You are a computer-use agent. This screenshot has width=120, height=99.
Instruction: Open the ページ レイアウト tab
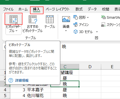click(x=58, y=9)
